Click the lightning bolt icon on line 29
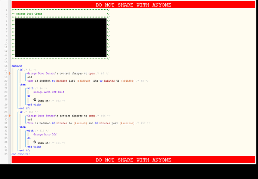Viewport: 258px width, 179px height. coord(9,116)
